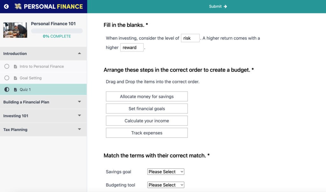This screenshot has width=326, height=192.
Task: Select the Personal Finance logo icon
Action: [18, 6]
